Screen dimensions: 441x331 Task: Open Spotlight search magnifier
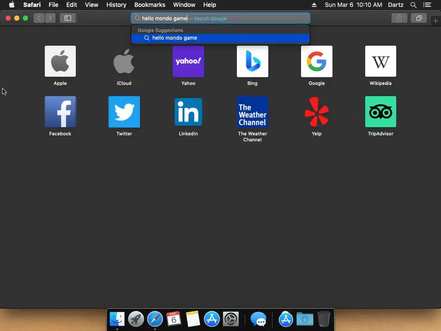(x=413, y=5)
